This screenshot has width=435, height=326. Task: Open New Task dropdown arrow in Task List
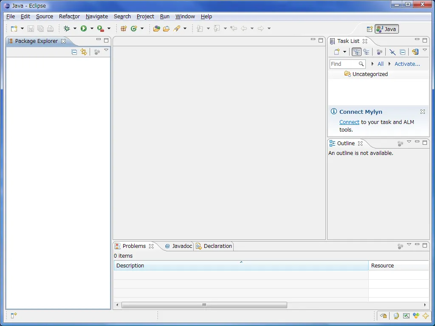(345, 52)
